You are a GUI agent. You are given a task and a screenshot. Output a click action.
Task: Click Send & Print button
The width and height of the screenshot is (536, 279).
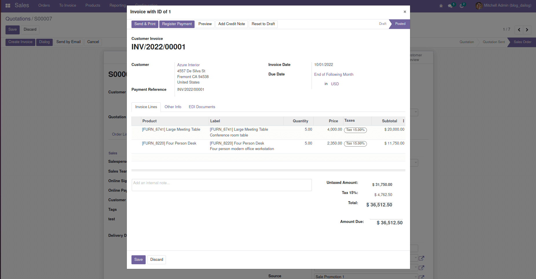coord(145,24)
